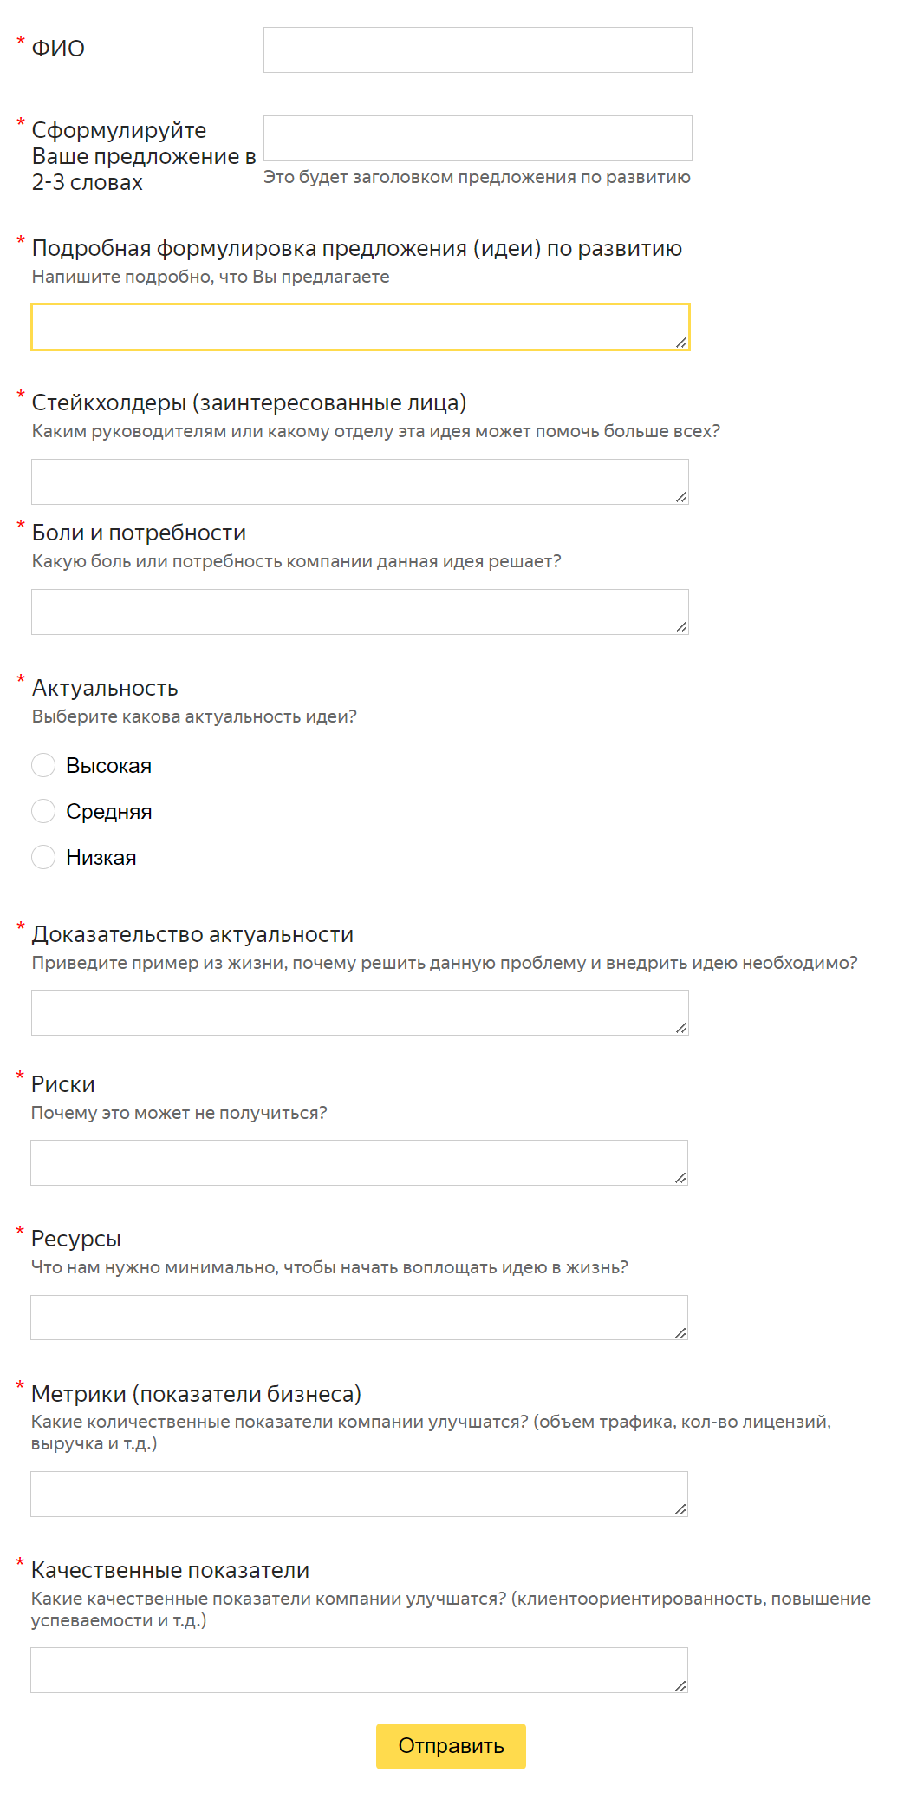Click resize handle of Боли и потребности textarea
Image resolution: width=904 pixels, height=1812 pixels.
[x=681, y=627]
